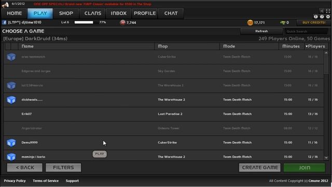The height and width of the screenshot is (187, 332).
Task: Click the megaphone announcement icon
Action: tap(5, 4)
